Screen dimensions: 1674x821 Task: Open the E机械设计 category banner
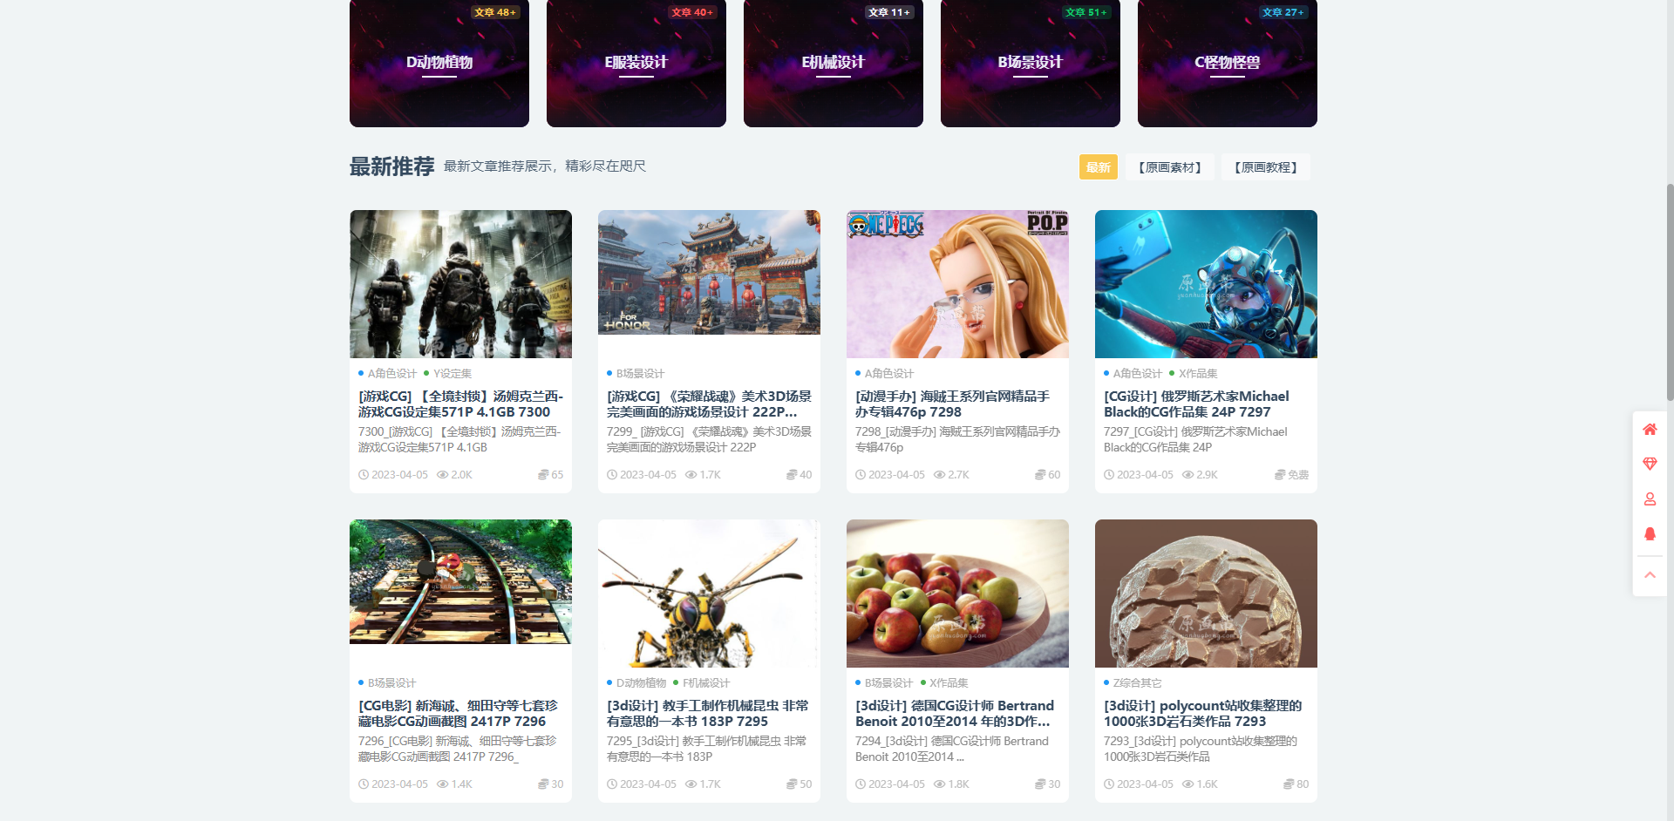833,63
